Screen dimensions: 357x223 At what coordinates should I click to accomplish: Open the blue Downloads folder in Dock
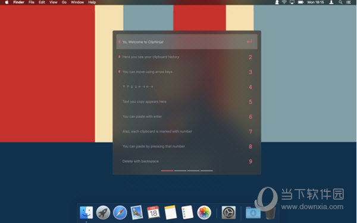coord(253,212)
